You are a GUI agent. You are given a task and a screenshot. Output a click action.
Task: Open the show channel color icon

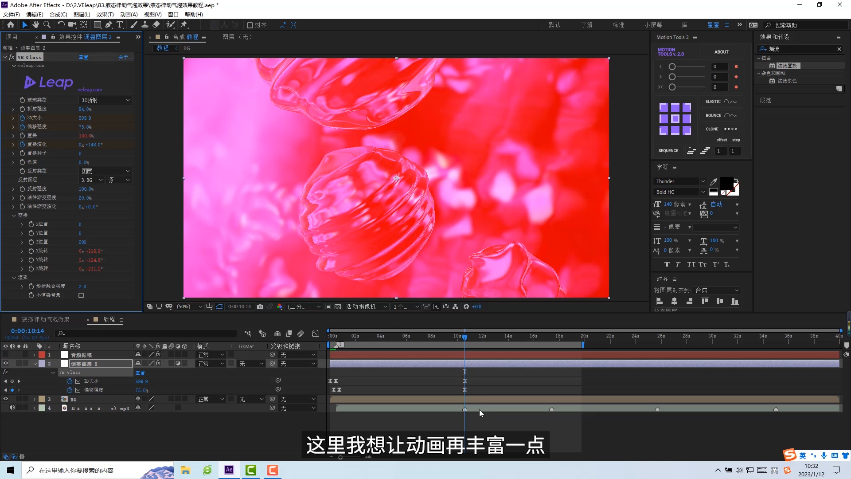280,306
